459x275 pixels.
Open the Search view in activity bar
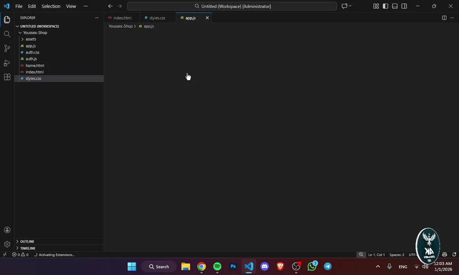[x=7, y=34]
